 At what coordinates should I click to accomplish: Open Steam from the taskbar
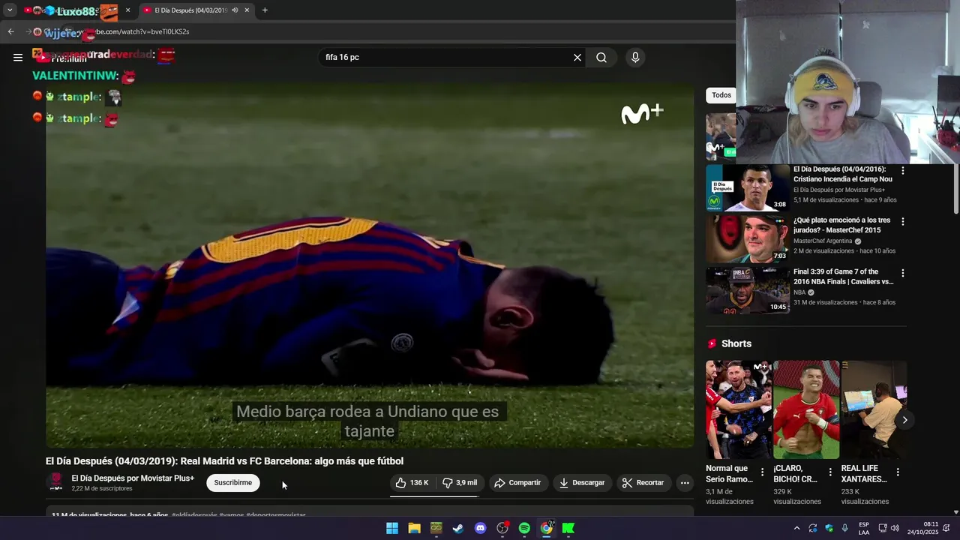[458, 528]
